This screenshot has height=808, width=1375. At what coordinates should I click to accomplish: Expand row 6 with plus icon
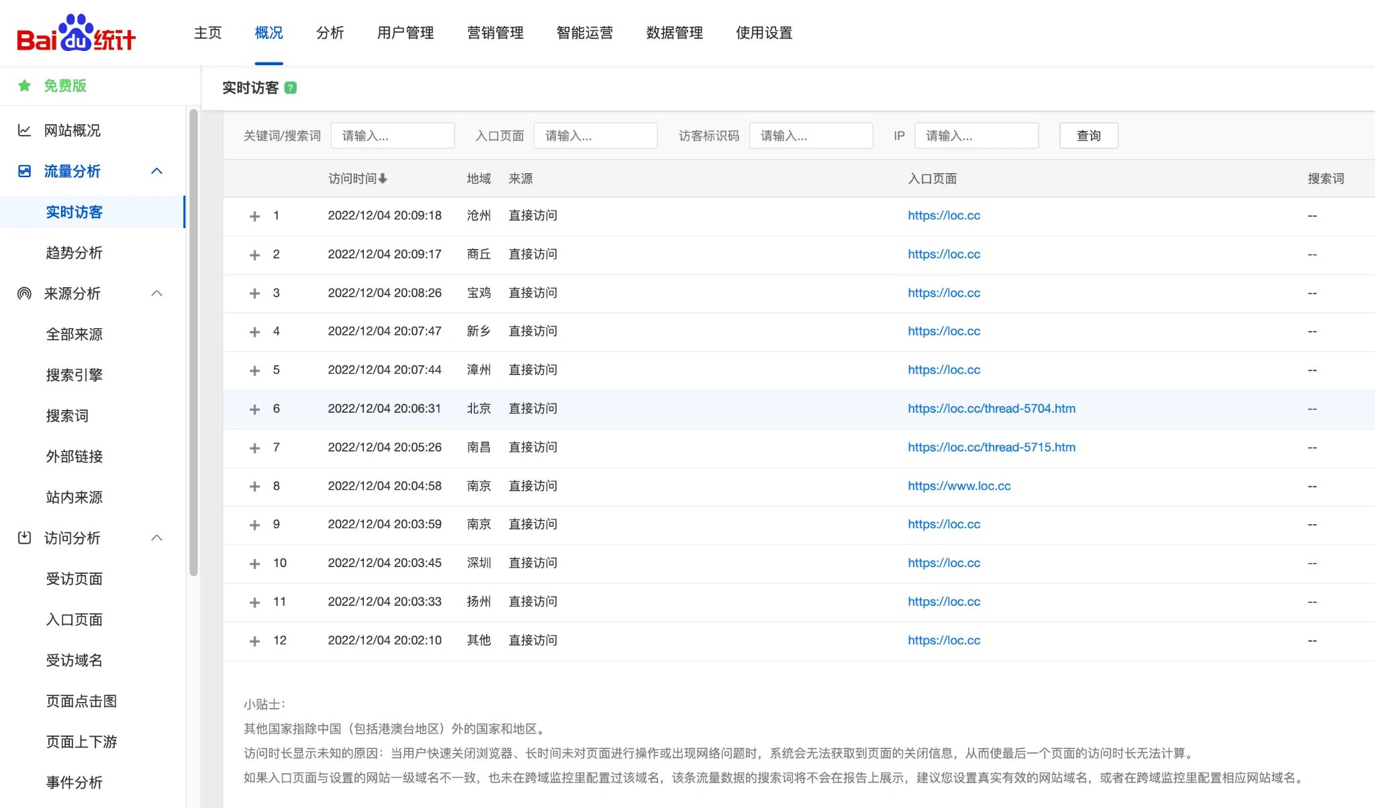point(254,409)
